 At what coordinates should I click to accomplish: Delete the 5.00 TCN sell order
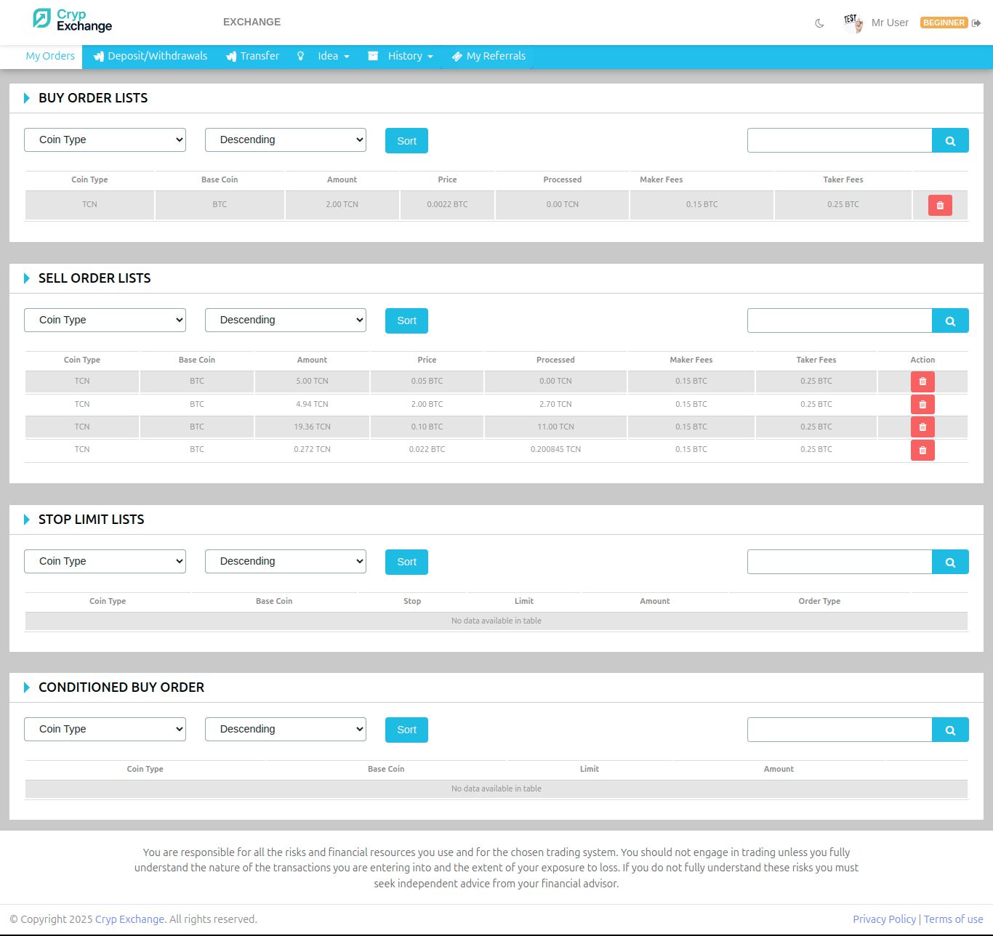click(922, 382)
